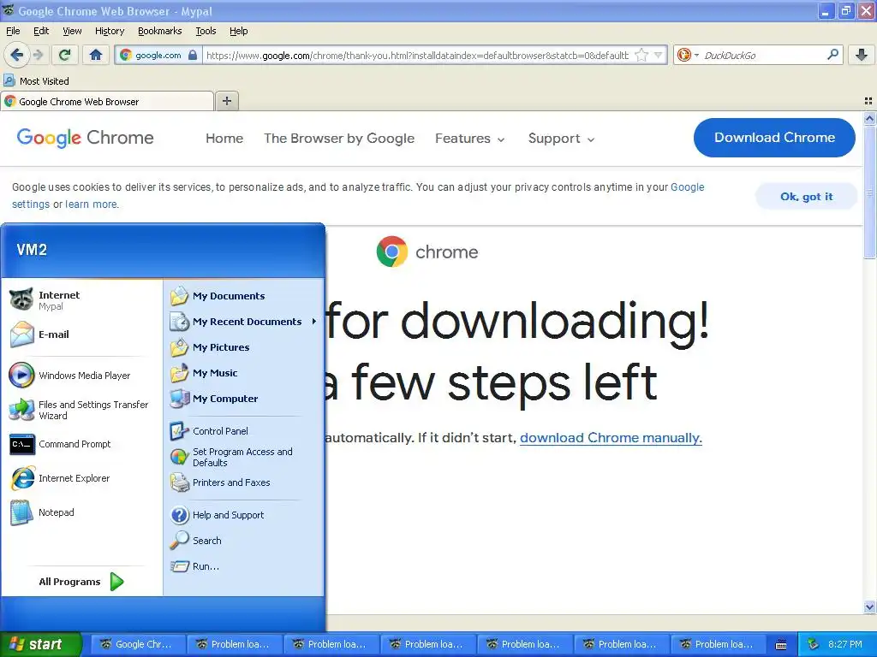Viewport: 877px width, 657px height.
Task: Open the History menu
Action: coord(109,31)
